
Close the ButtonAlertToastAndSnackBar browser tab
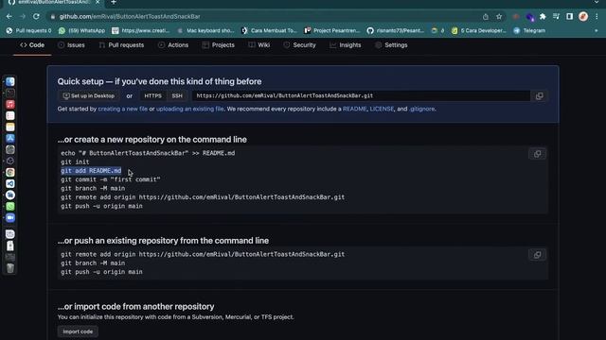point(98,2)
